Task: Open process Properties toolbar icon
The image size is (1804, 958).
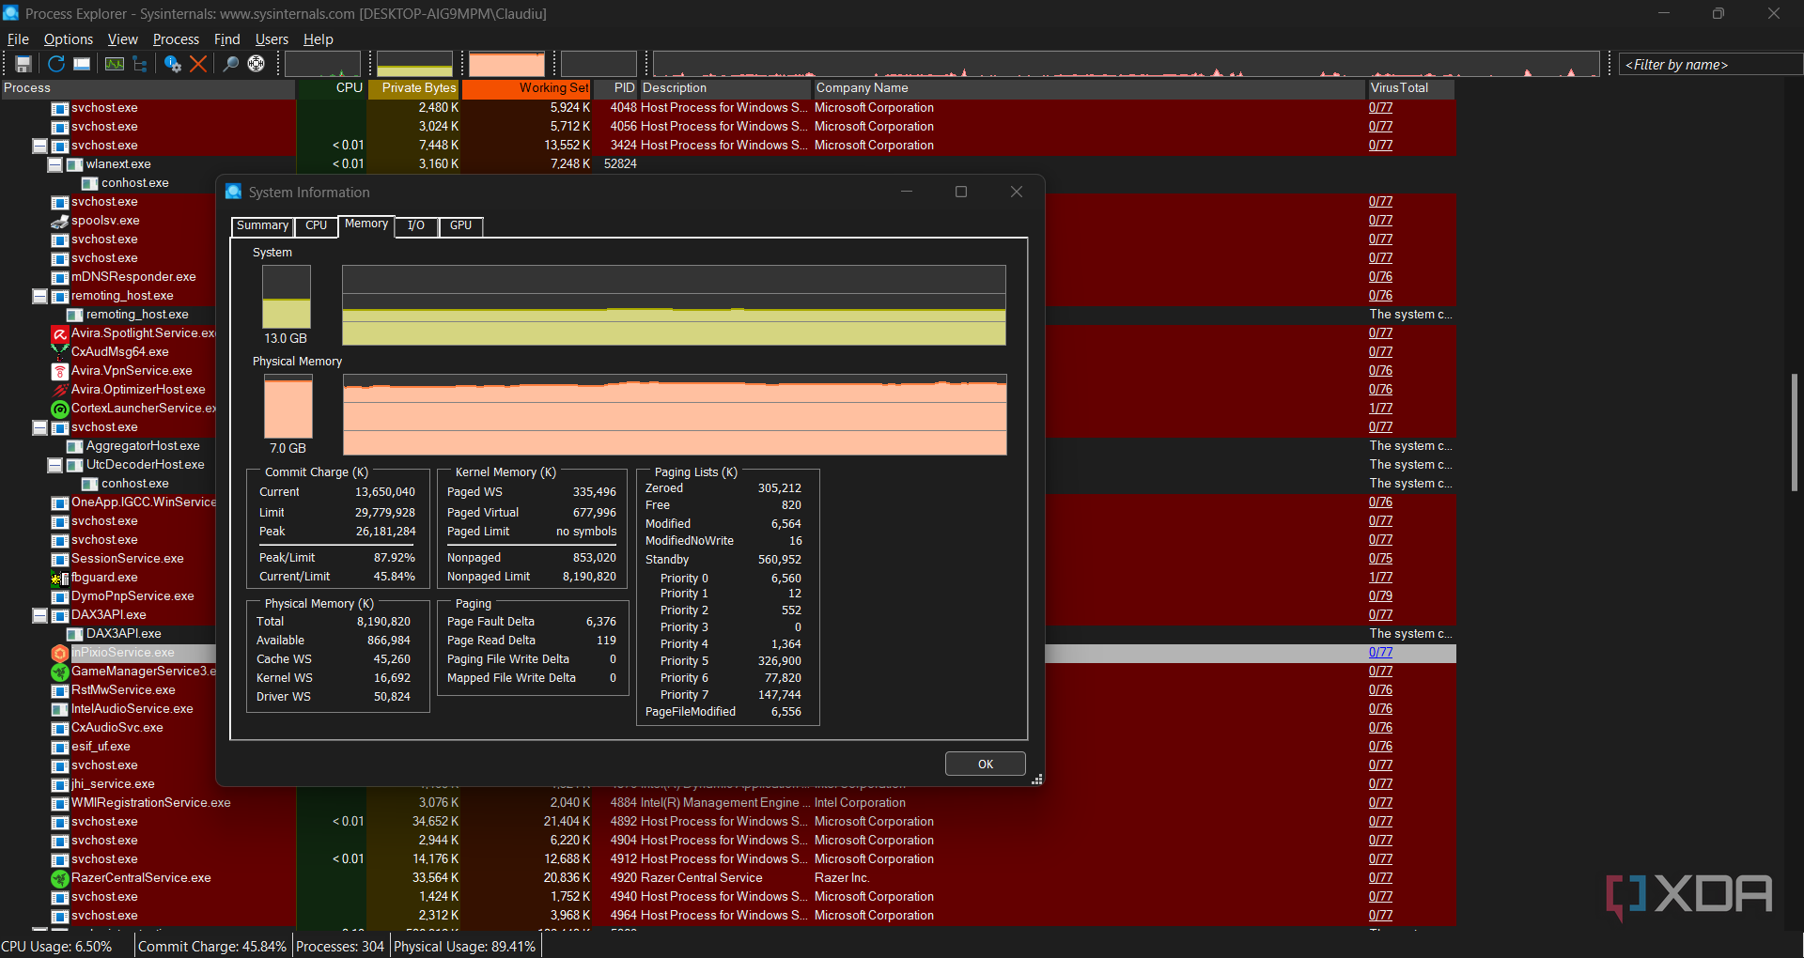Action: tap(173, 64)
